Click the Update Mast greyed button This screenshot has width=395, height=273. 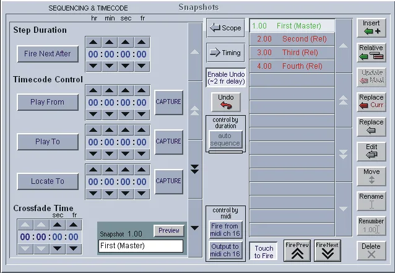(371, 77)
